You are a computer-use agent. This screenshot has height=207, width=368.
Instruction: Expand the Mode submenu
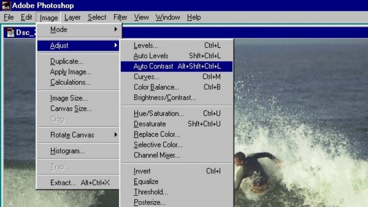coord(78,29)
